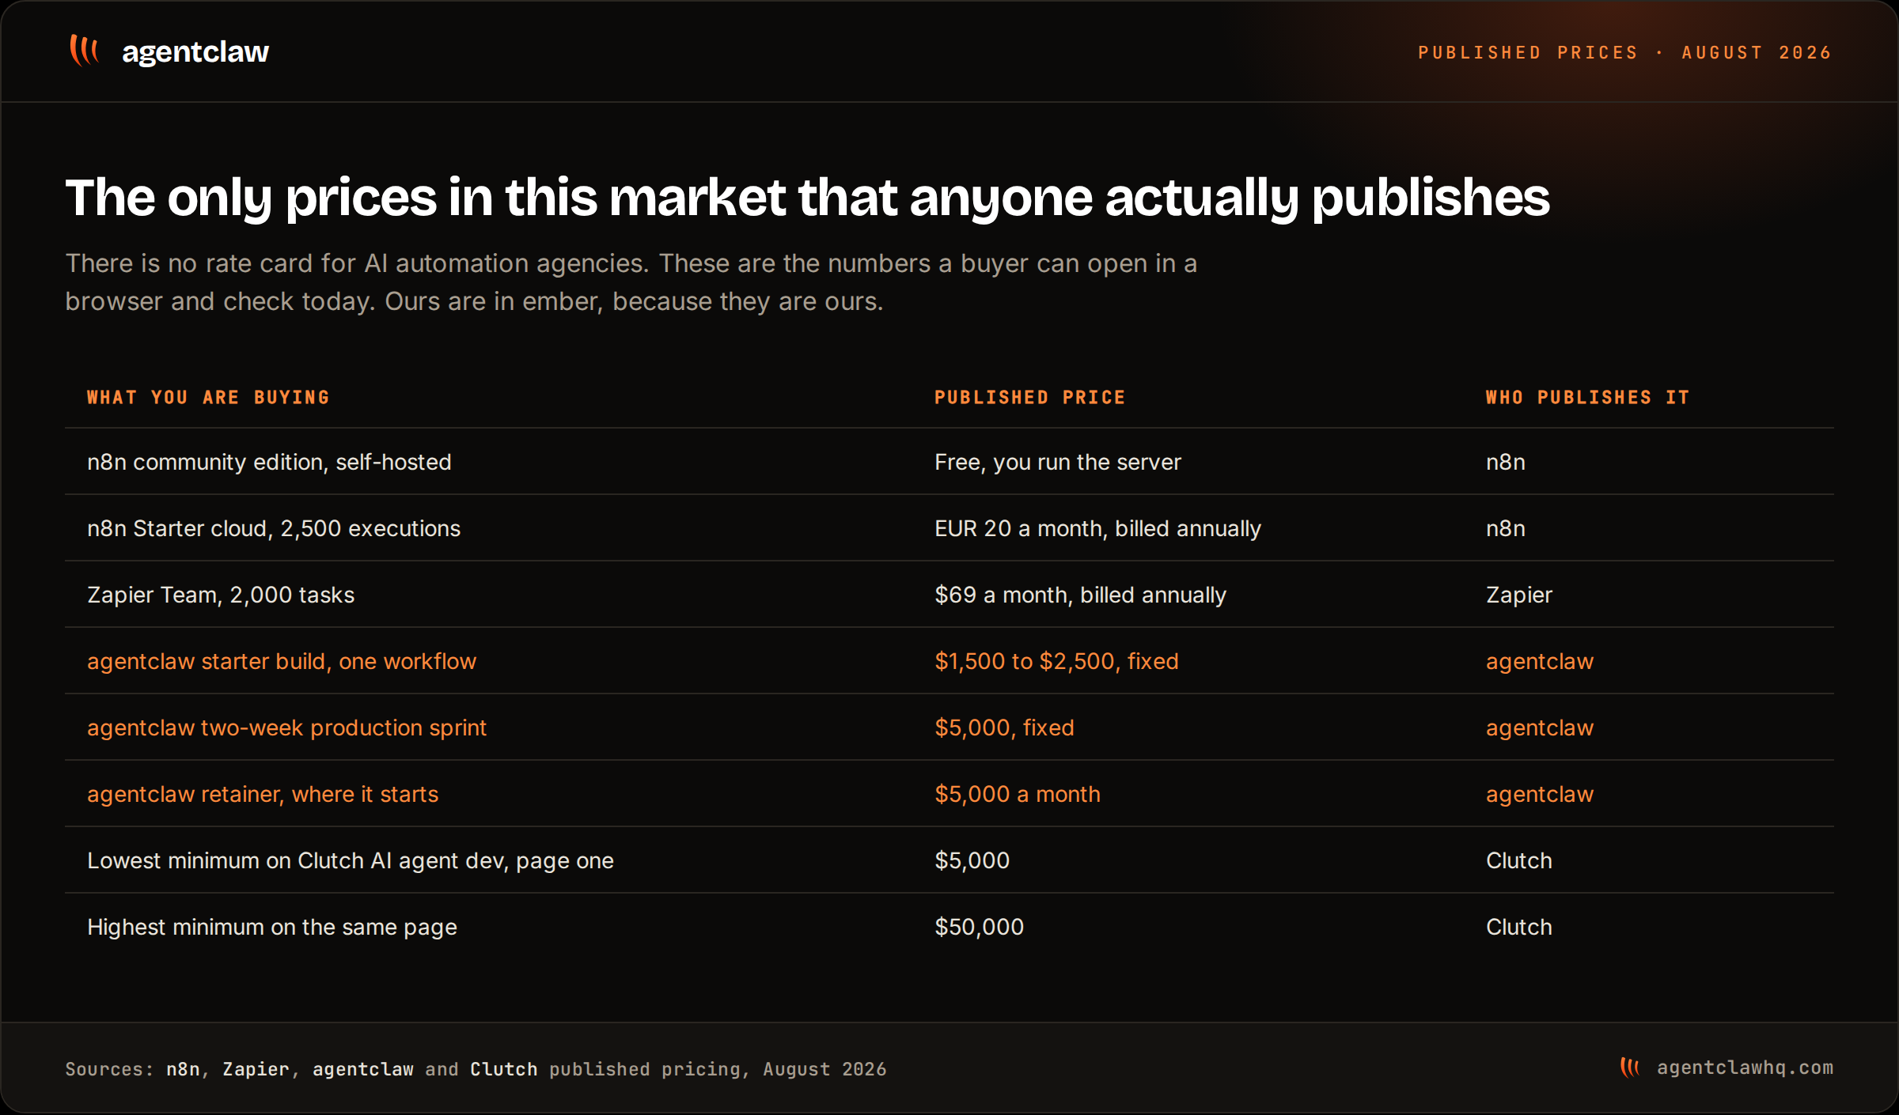Select 'agentclaw starter build, one workflow' cell
The height and width of the screenshot is (1115, 1899).
click(282, 661)
